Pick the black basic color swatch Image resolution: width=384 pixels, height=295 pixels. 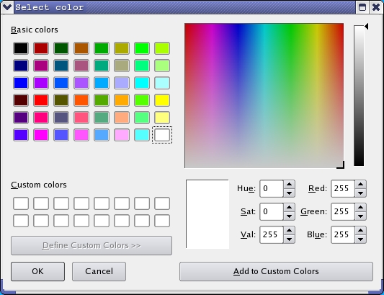[21, 48]
